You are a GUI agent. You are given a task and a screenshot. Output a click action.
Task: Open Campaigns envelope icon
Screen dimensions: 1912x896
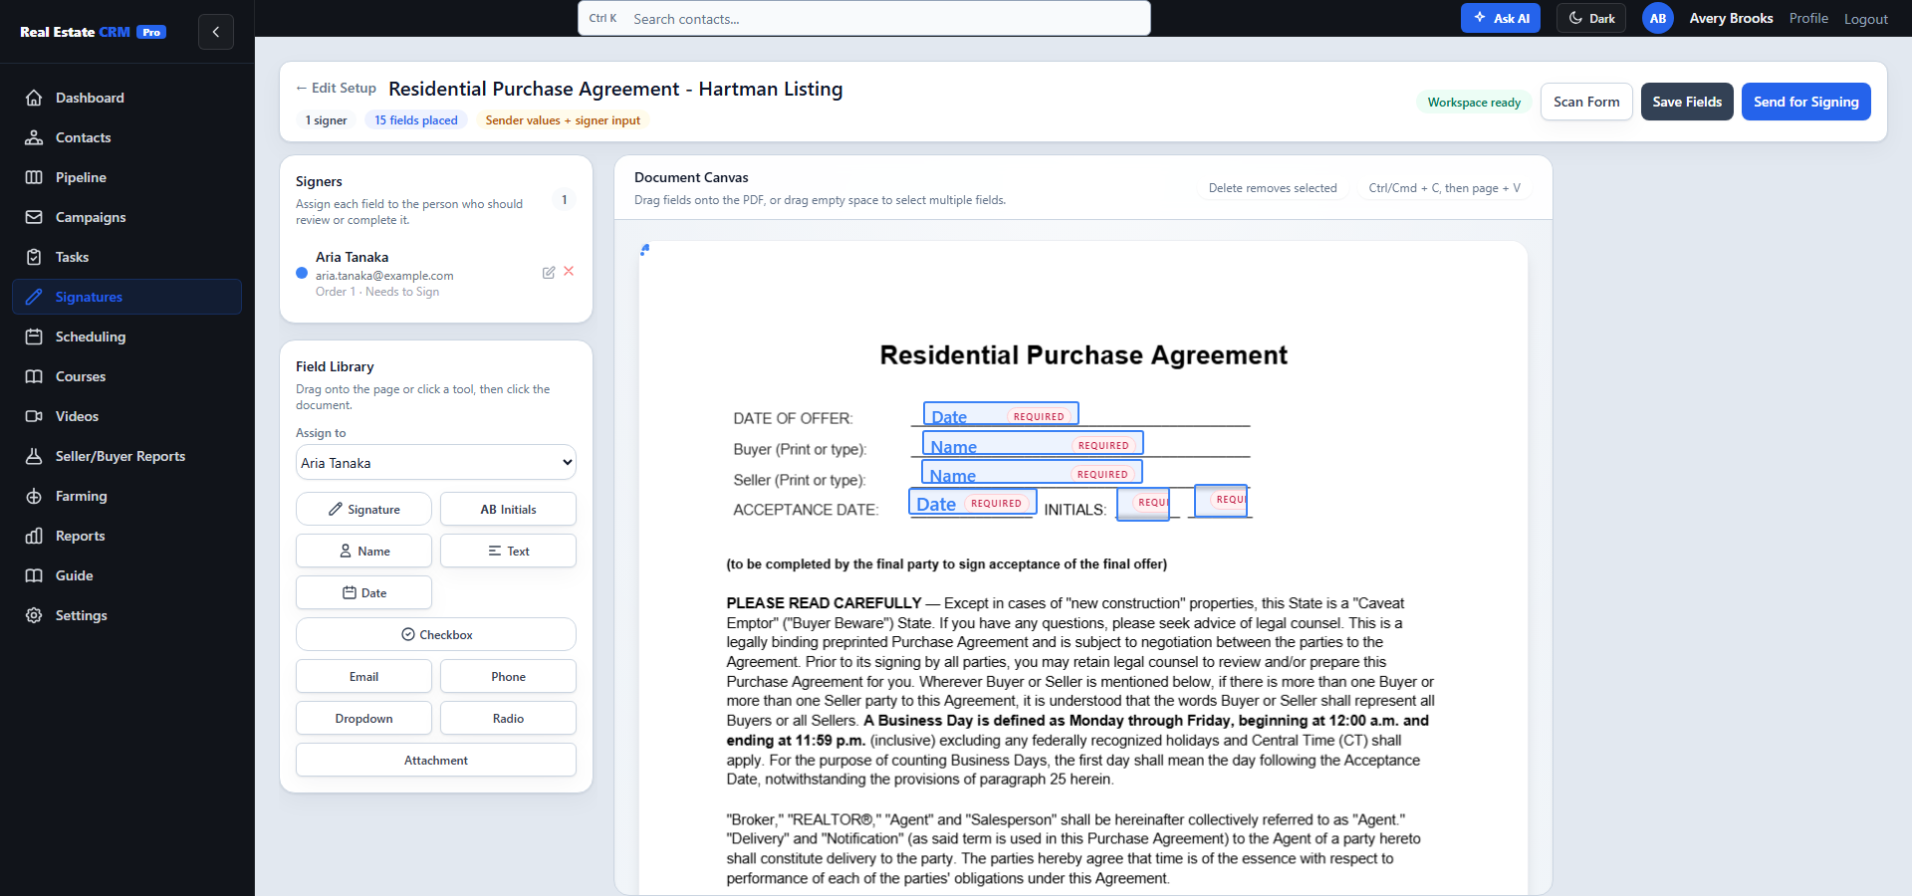(x=34, y=217)
